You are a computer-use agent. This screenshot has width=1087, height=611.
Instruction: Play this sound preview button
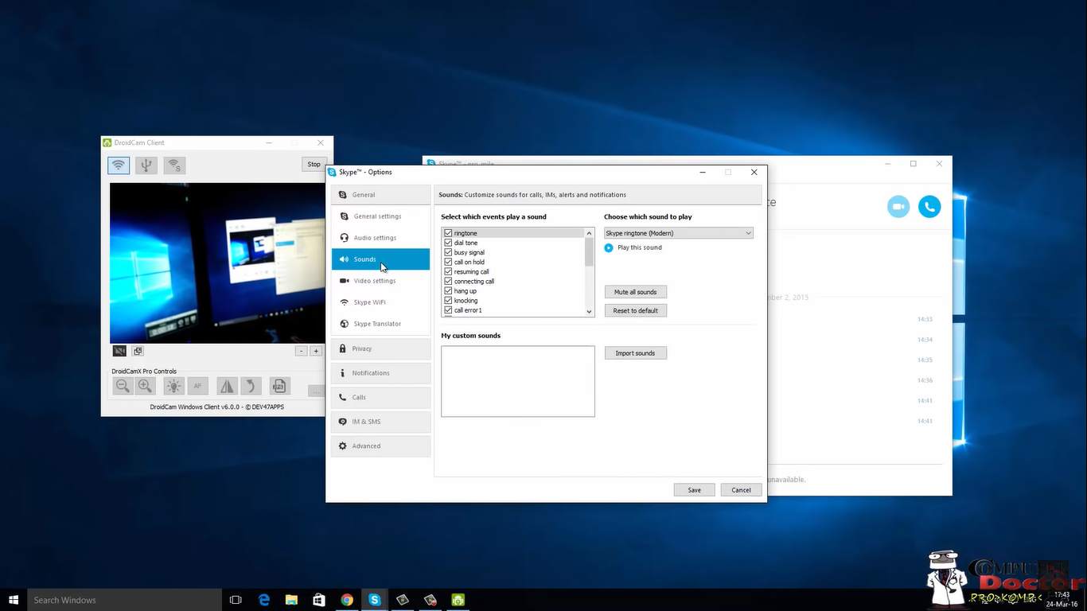point(609,247)
